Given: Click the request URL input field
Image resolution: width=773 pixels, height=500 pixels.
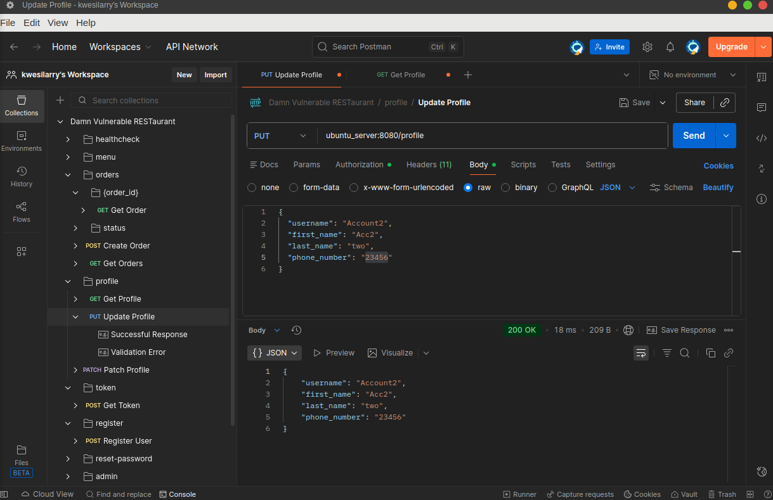Looking at the screenshot, I should pyautogui.click(x=491, y=136).
